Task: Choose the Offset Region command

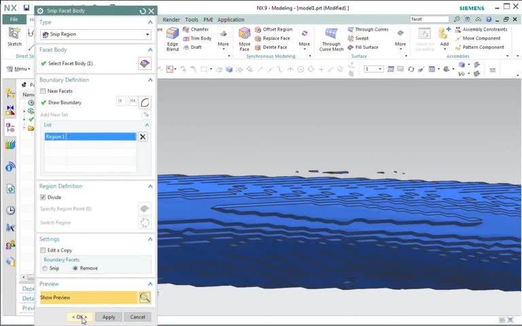Action: tap(274, 29)
